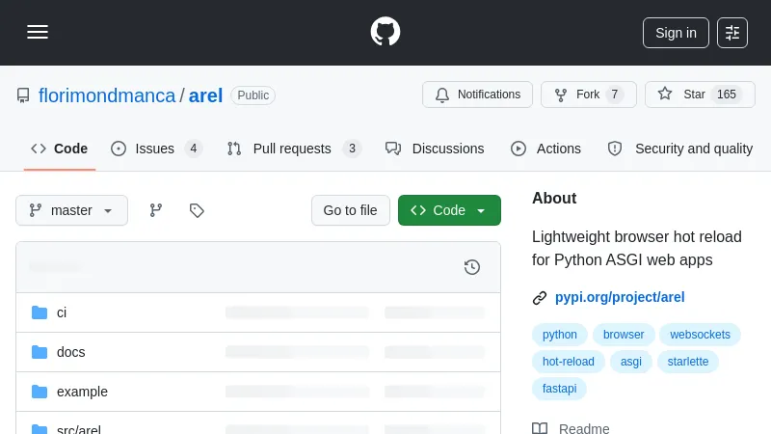Open the ci folder
This screenshot has width=771, height=434.
(x=62, y=312)
